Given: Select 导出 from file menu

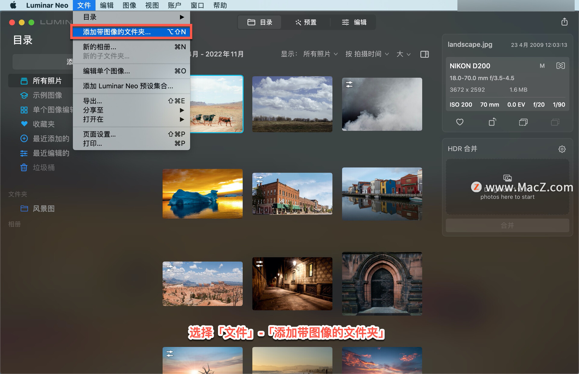Looking at the screenshot, I should pos(131,101).
